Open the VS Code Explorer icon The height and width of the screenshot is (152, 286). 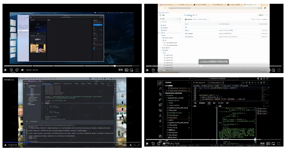pyautogui.click(x=160, y=83)
